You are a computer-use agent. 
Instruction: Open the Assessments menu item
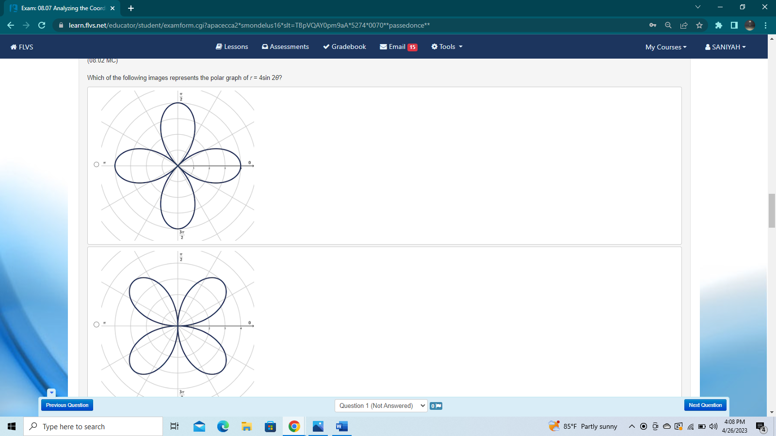[x=285, y=47]
